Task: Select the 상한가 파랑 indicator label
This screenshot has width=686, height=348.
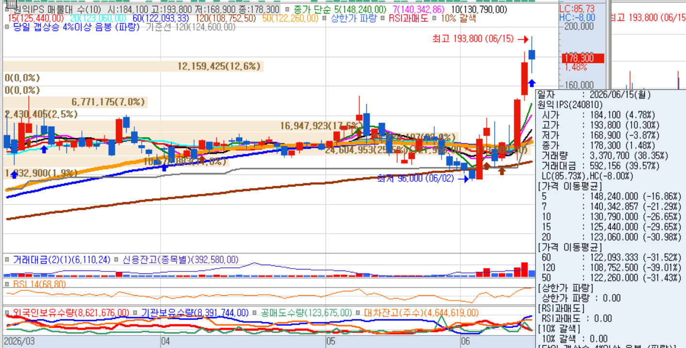Action: click(x=353, y=18)
